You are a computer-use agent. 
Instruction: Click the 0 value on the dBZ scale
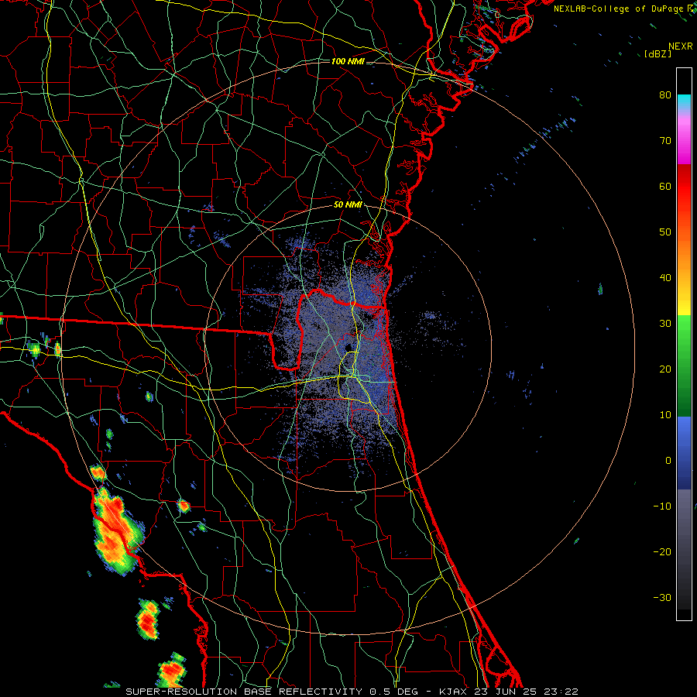coord(668,461)
